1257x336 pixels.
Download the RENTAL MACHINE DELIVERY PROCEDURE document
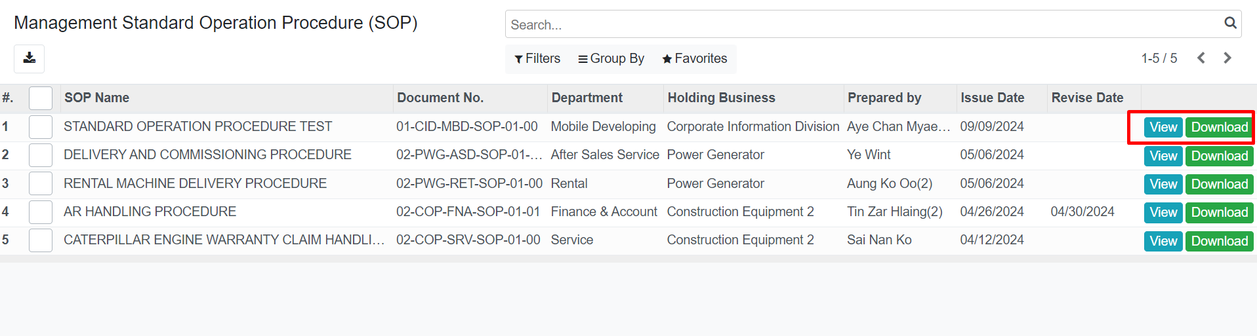click(x=1220, y=184)
